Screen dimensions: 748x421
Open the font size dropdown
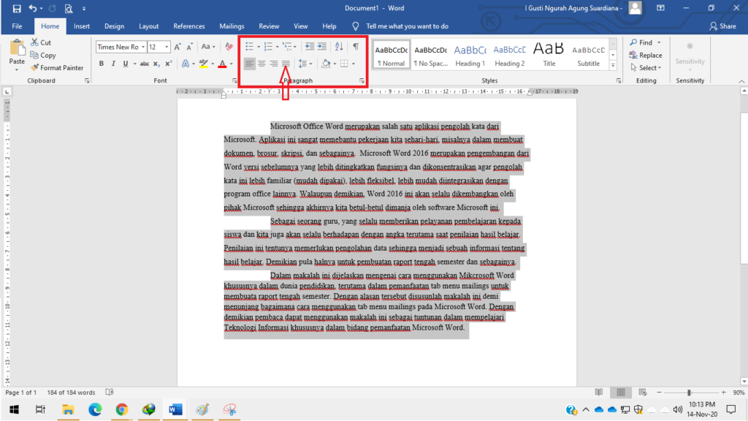(x=167, y=47)
